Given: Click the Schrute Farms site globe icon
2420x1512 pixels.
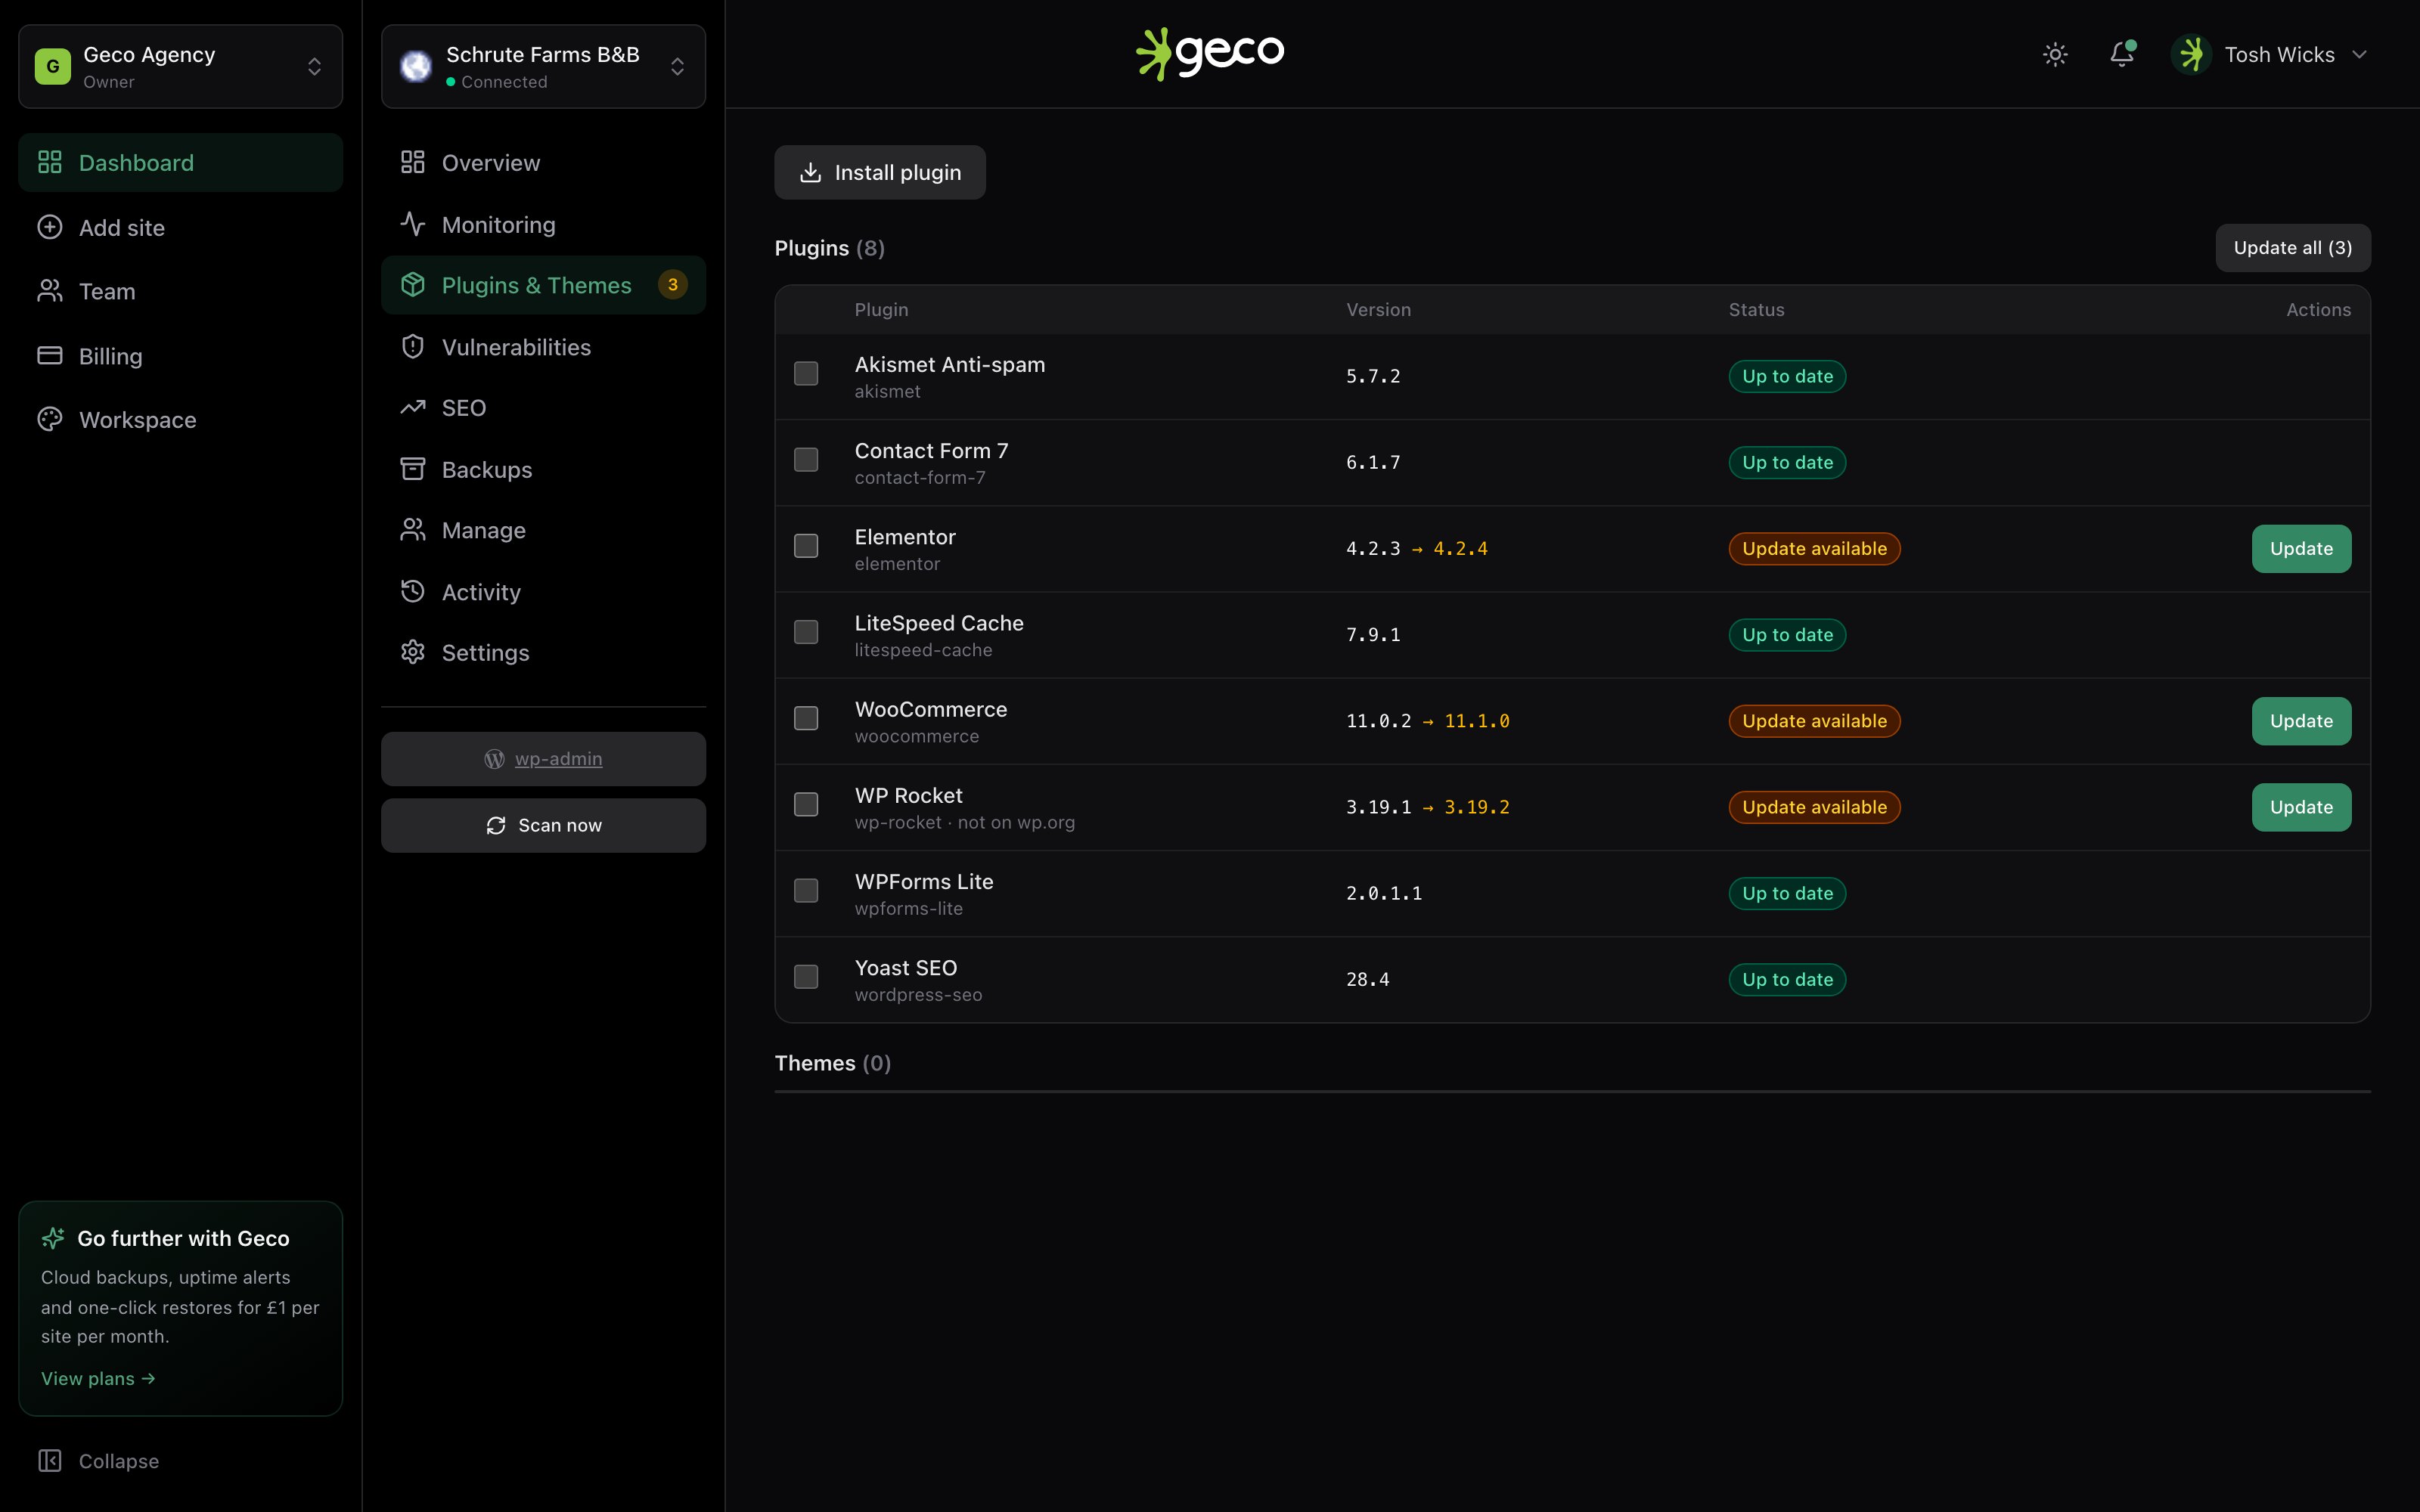Looking at the screenshot, I should pyautogui.click(x=416, y=66).
